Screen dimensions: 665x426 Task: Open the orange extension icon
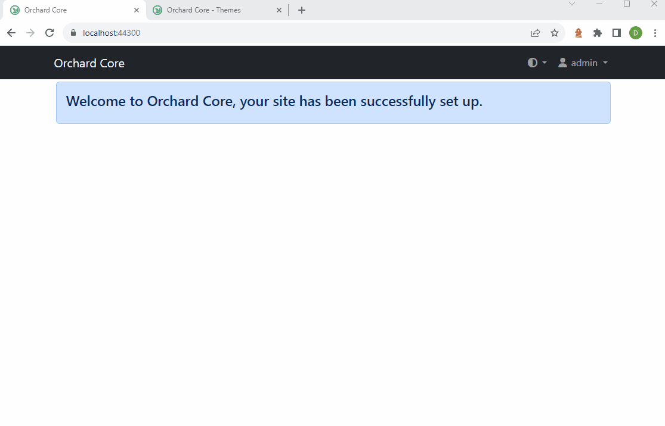tap(579, 33)
